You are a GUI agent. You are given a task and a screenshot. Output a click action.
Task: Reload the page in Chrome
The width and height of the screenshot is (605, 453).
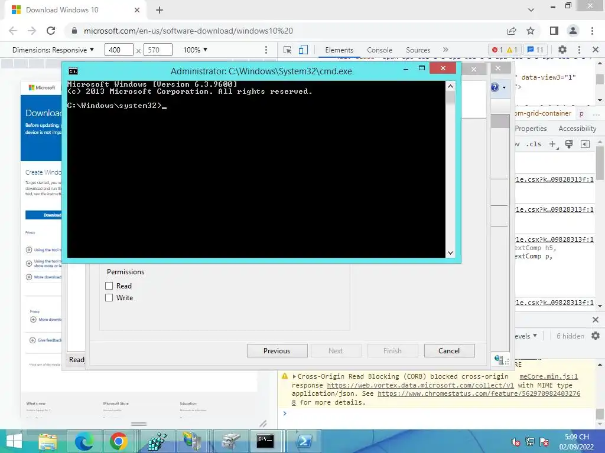tap(51, 31)
